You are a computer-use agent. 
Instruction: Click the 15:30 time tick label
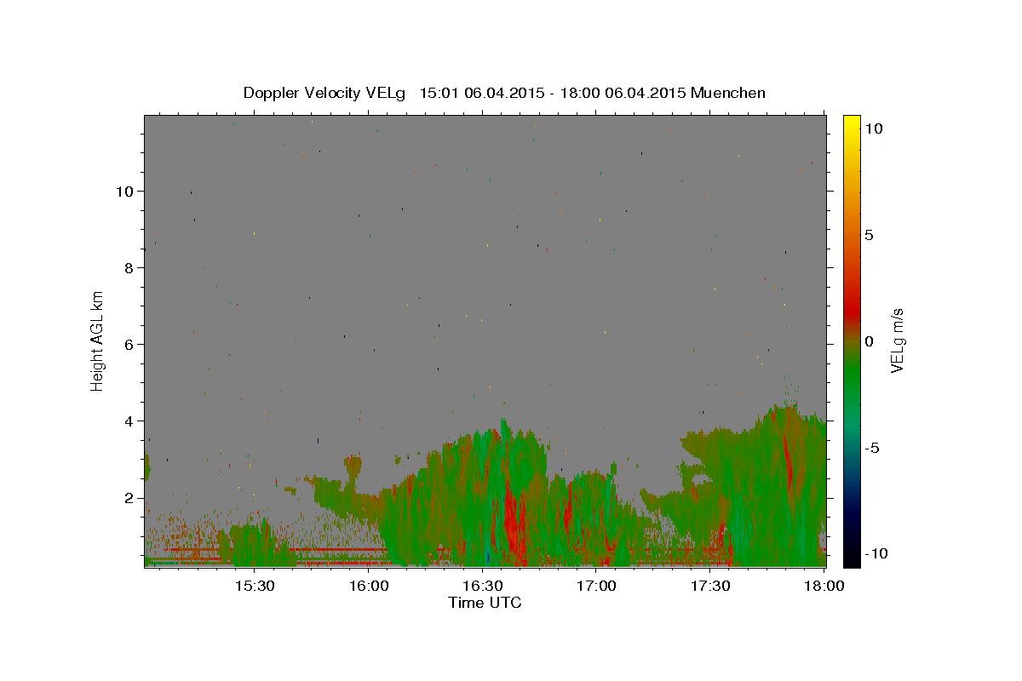click(255, 587)
